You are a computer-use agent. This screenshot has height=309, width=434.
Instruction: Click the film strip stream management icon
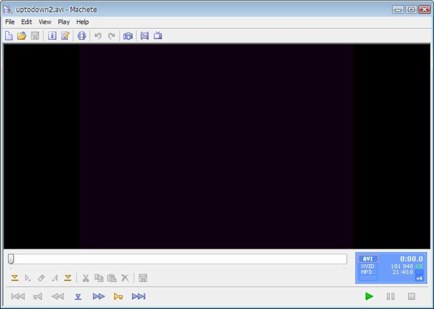point(81,36)
